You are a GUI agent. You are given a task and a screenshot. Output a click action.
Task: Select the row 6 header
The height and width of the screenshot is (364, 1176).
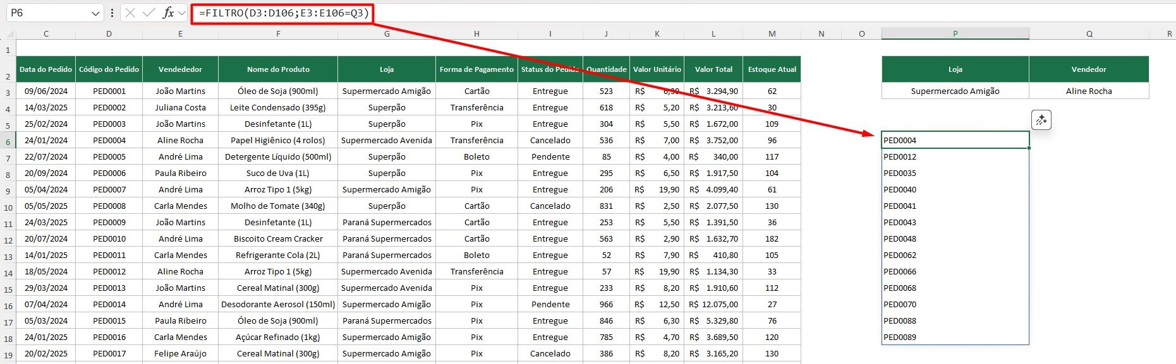8,141
